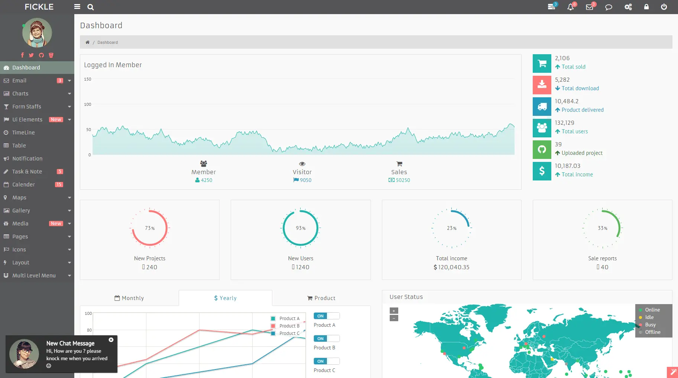
Task: Click the Total income 23% progress ring
Action: pyautogui.click(x=451, y=228)
